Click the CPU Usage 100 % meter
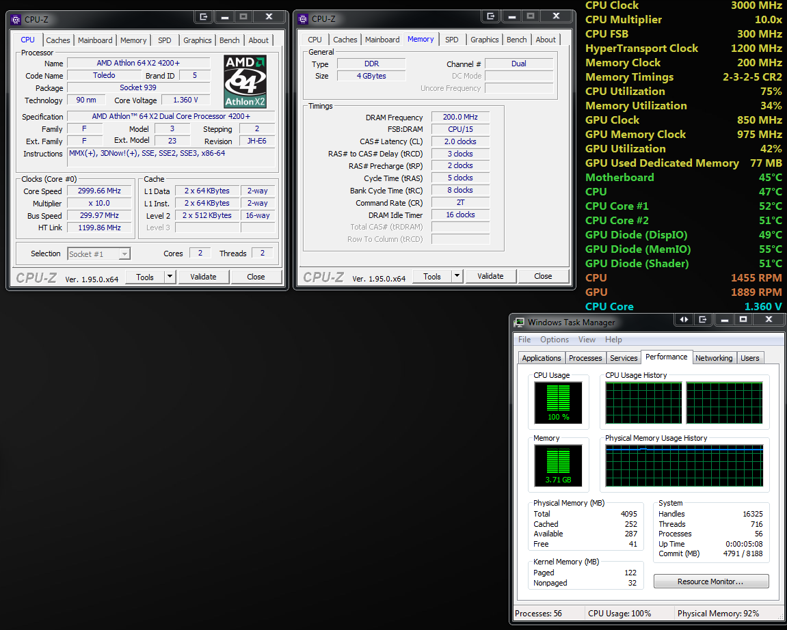 coord(558,402)
